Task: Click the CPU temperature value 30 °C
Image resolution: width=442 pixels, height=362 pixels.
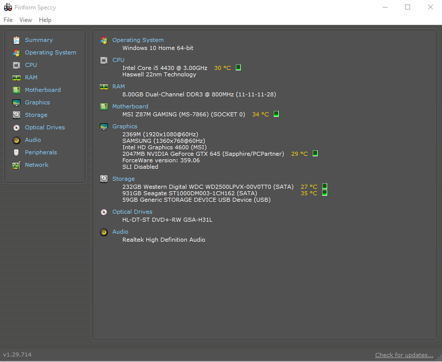Action: coord(222,68)
